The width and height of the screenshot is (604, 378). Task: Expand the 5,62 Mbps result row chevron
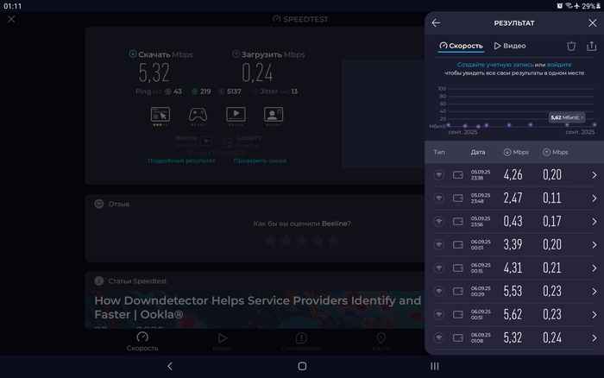(x=594, y=315)
